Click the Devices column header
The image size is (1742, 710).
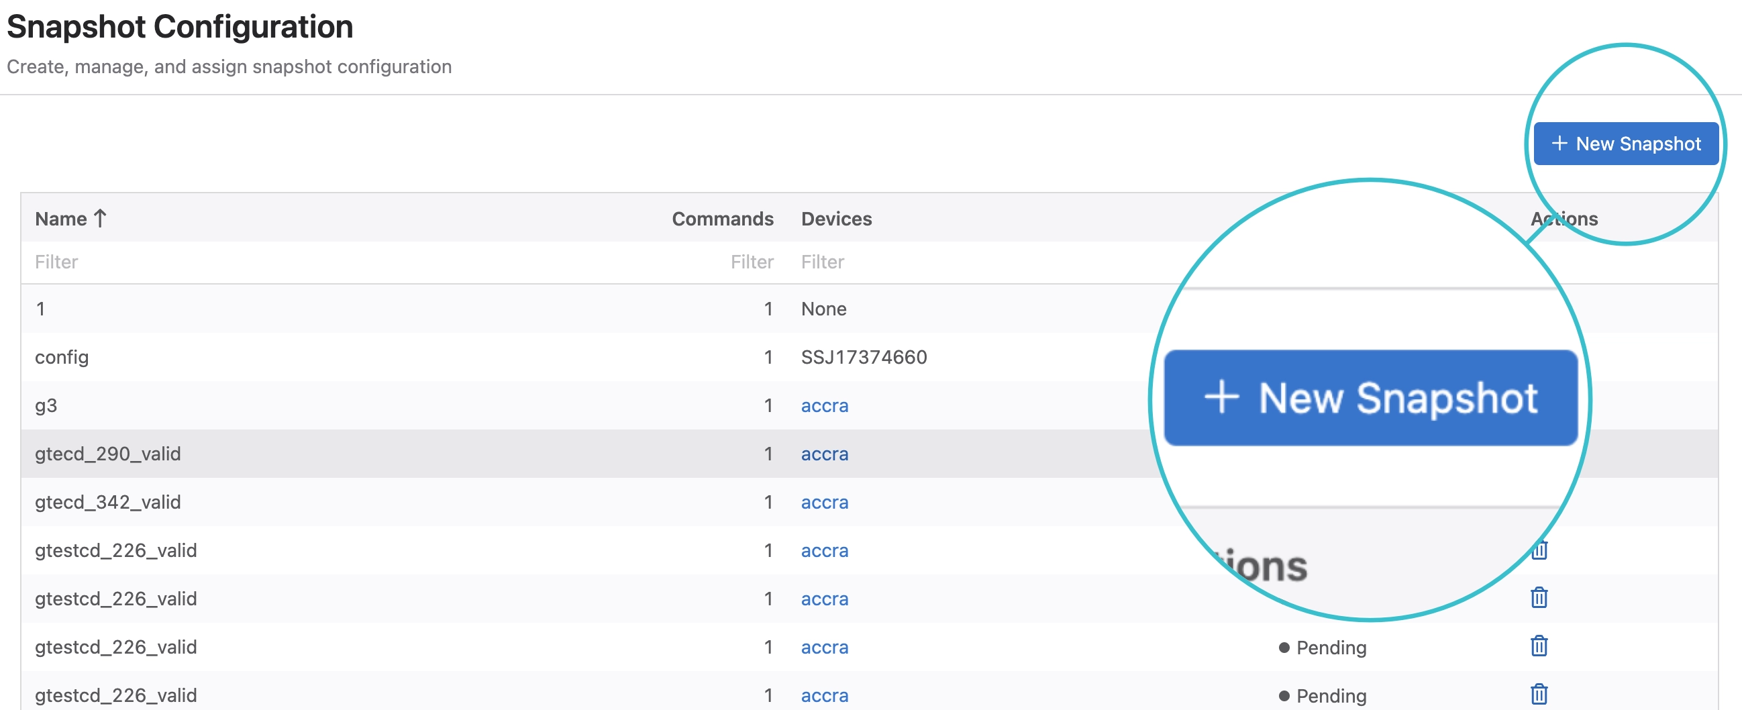[836, 218]
